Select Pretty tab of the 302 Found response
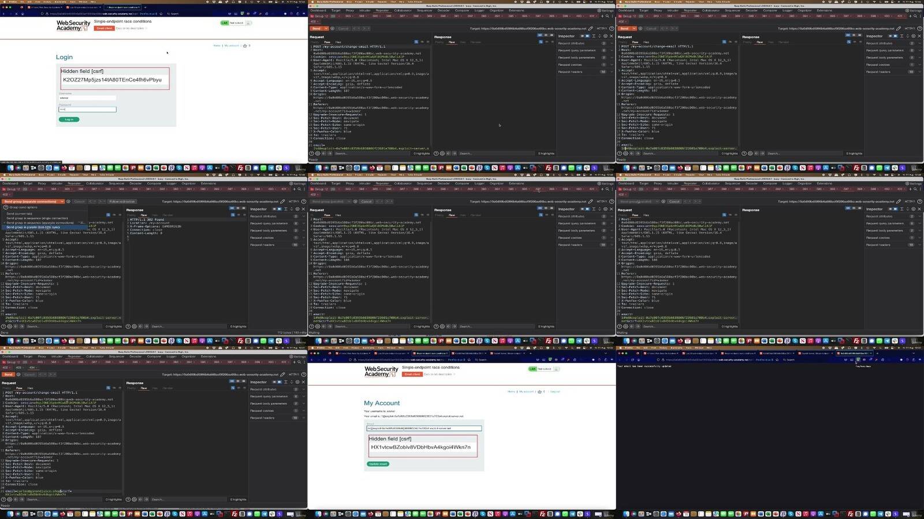This screenshot has width=924, height=519. tap(133, 215)
